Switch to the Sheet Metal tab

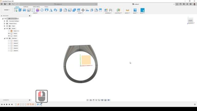pyautogui.click(x=36, y=7)
